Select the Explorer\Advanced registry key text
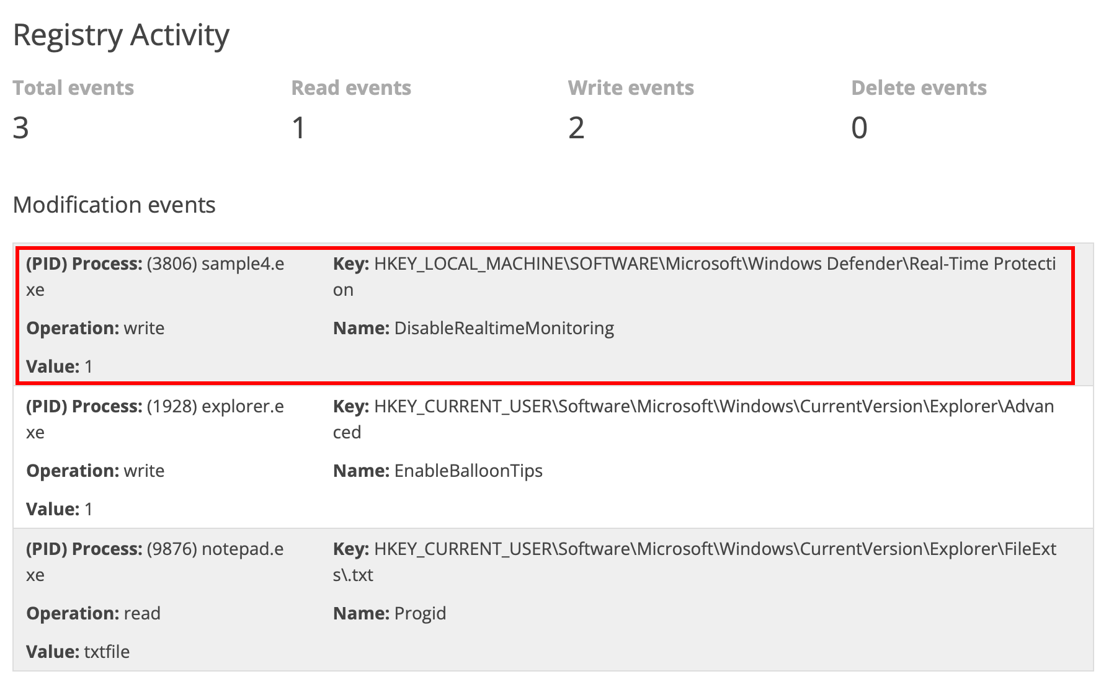 pos(693,419)
